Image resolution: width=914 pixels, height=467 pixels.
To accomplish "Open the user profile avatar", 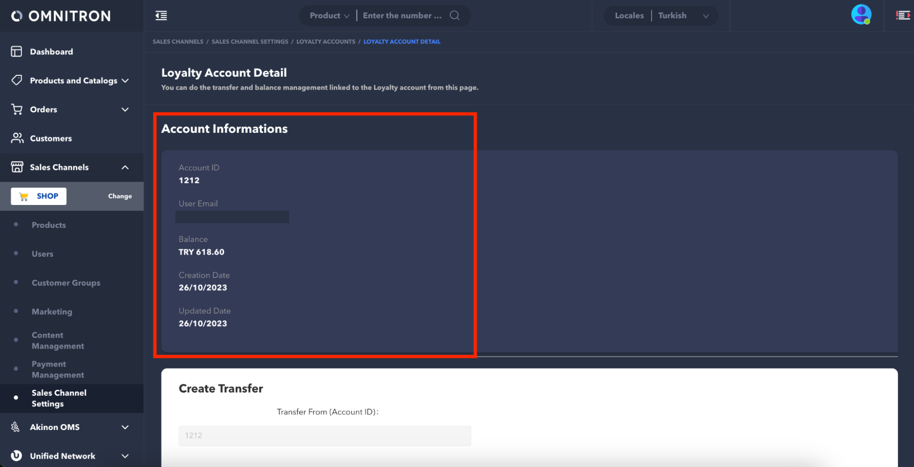I will (861, 15).
